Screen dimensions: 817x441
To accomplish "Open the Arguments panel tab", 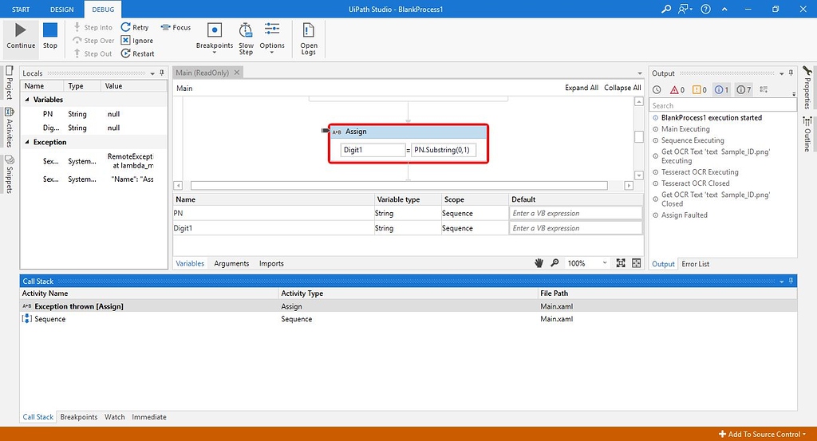I will pyautogui.click(x=231, y=263).
